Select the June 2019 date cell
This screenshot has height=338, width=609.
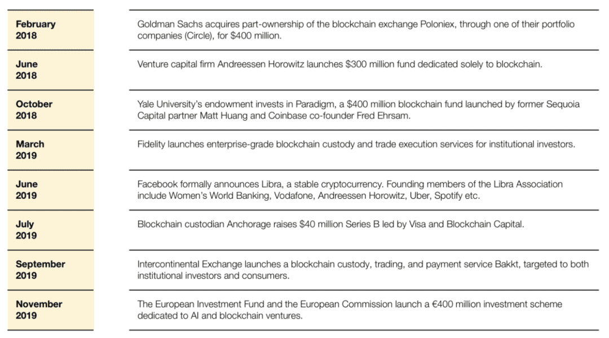coord(51,190)
